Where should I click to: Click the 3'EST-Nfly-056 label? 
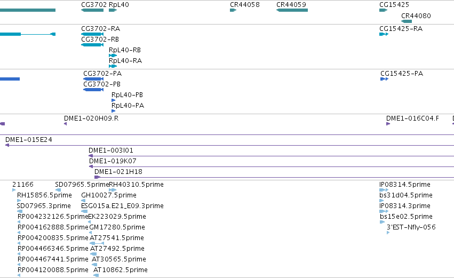tap(411, 227)
